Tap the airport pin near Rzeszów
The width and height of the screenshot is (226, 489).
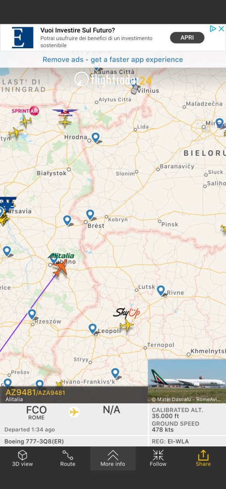[32, 315]
